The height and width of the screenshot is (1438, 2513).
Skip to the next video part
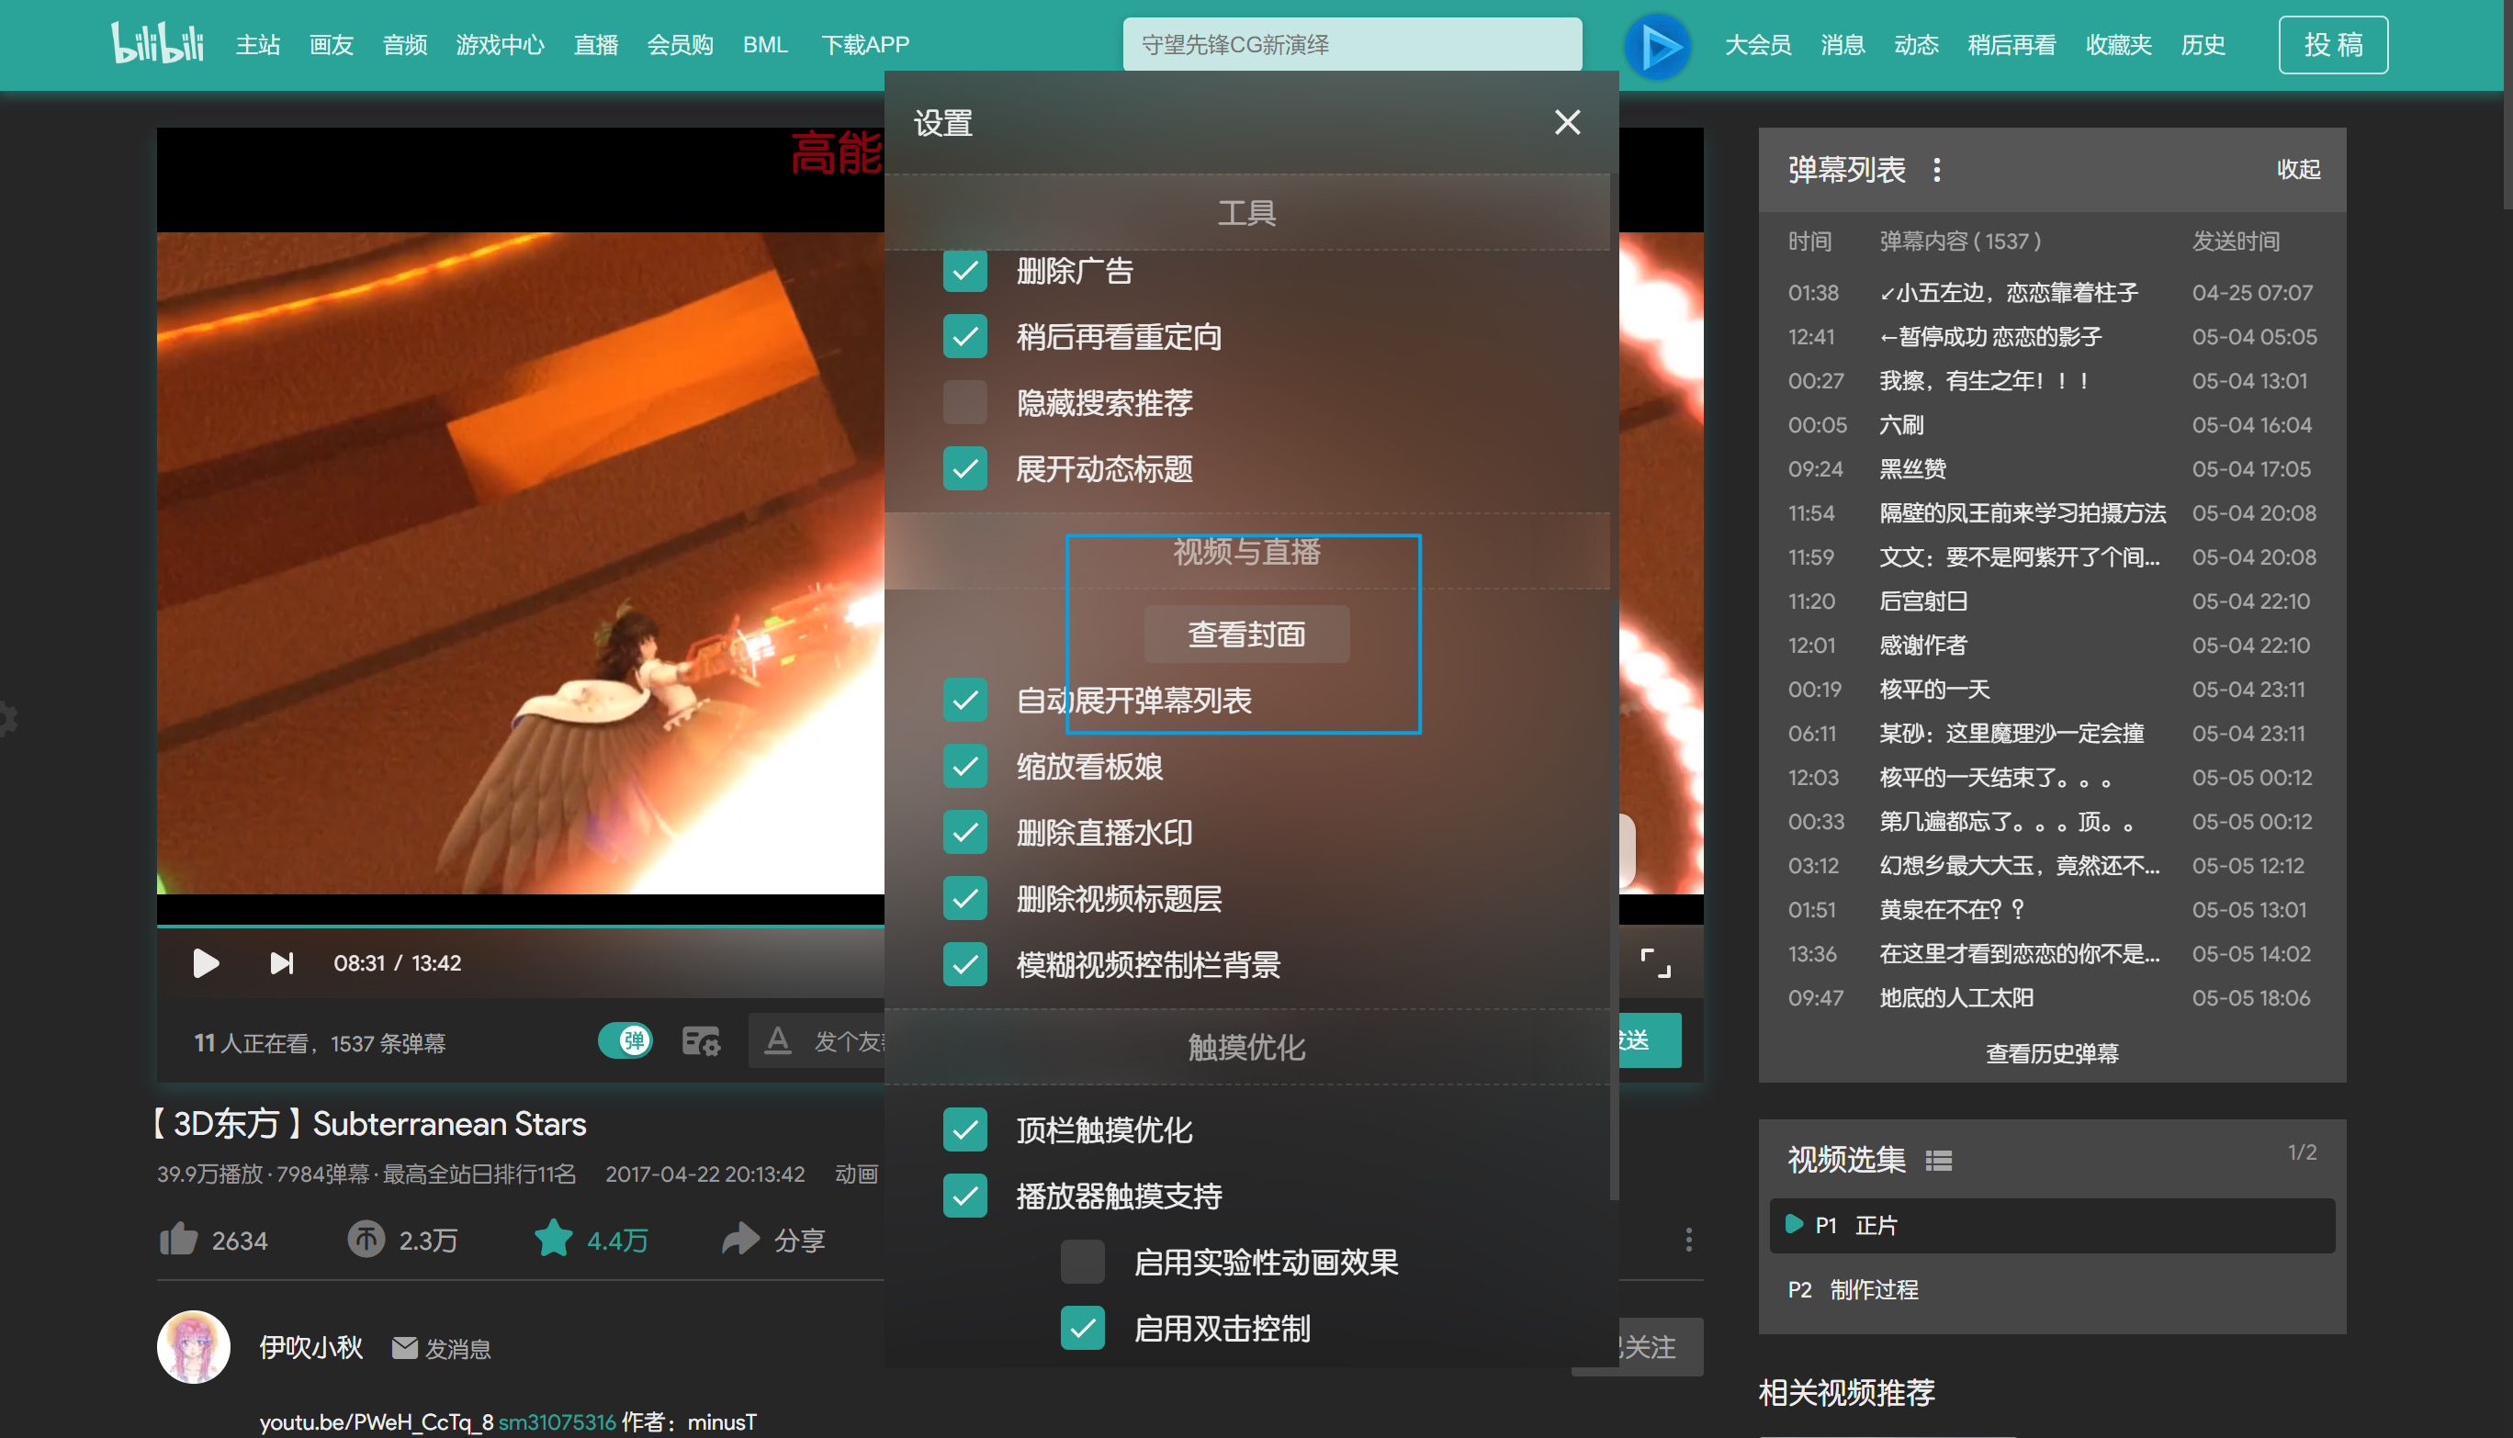[x=282, y=962]
